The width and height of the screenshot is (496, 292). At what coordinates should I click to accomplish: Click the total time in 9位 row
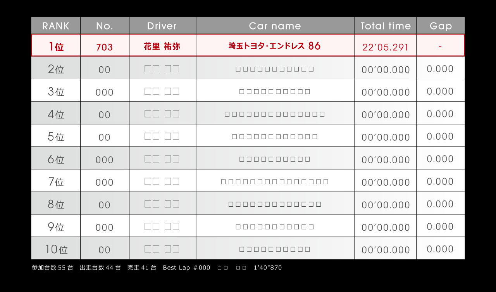tap(386, 227)
